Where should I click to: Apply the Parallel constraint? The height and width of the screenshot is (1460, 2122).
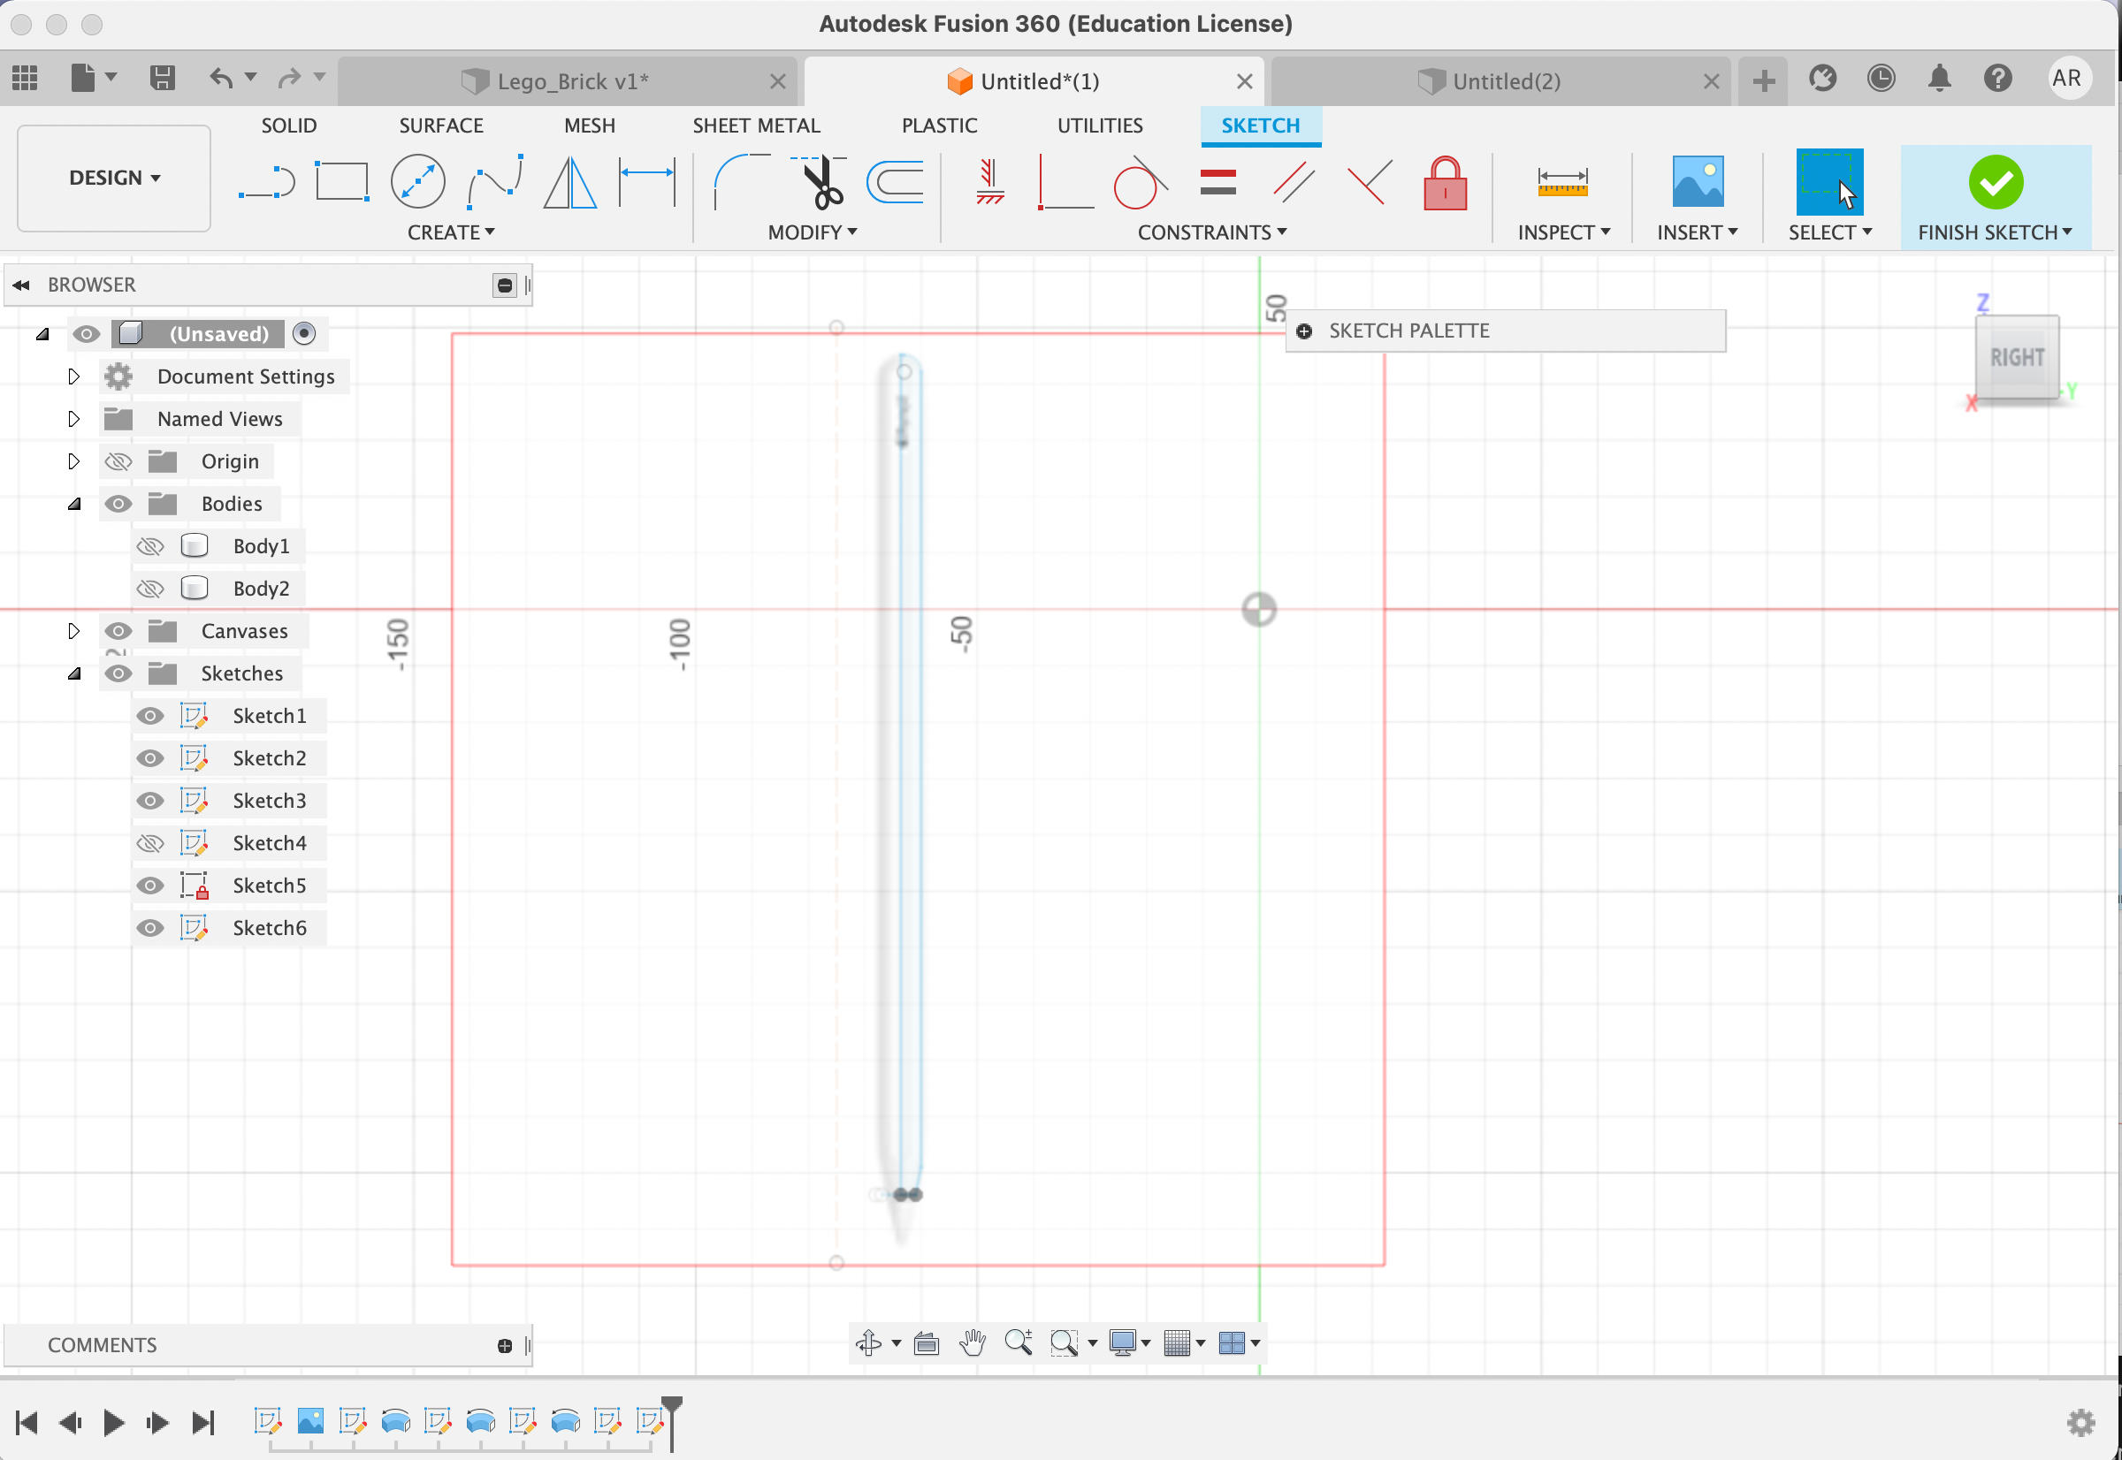(x=1294, y=181)
